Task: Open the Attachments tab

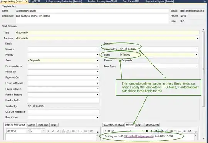Action: (152, 125)
